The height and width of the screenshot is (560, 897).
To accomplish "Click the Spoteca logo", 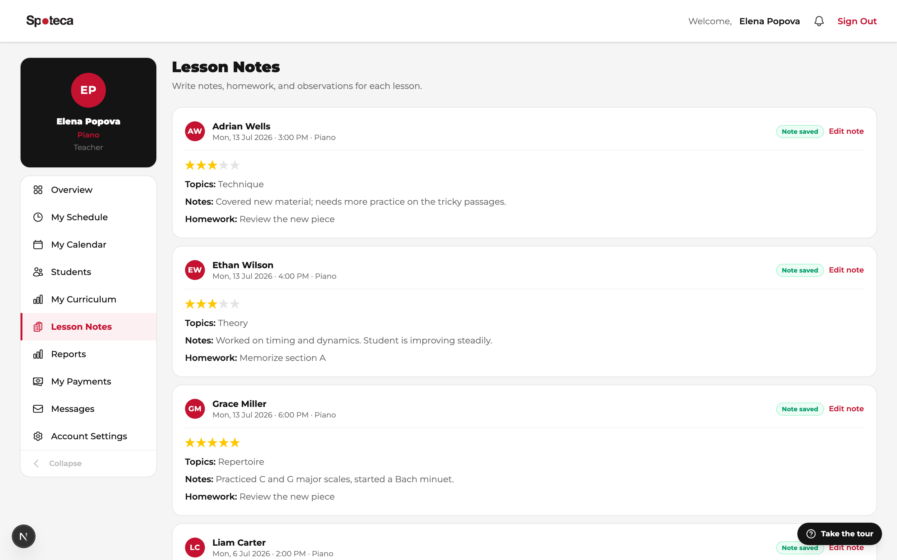I will click(x=50, y=21).
